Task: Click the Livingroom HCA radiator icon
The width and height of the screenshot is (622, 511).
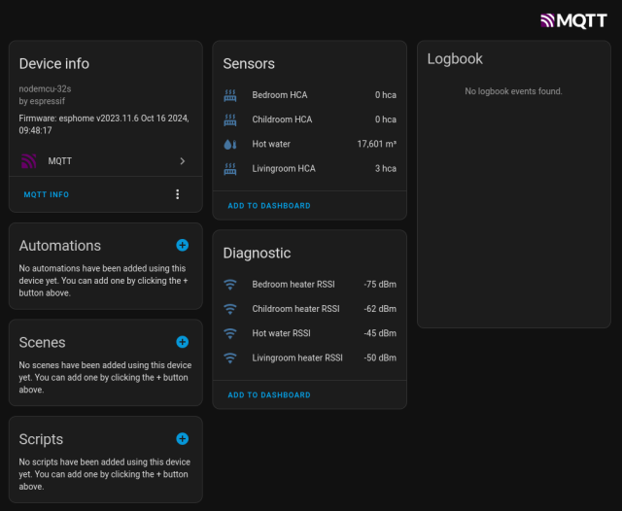Action: [x=230, y=168]
